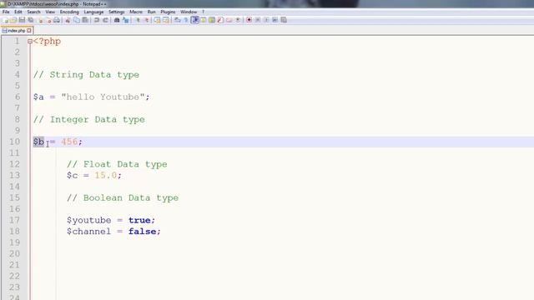Click the "// String Data type" comment
This screenshot has height=300, width=534.
86,75
